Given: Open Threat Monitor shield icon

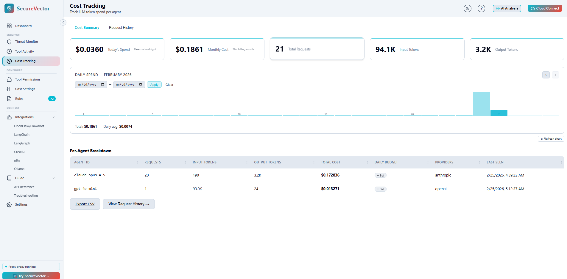Looking at the screenshot, I should 9,42.
